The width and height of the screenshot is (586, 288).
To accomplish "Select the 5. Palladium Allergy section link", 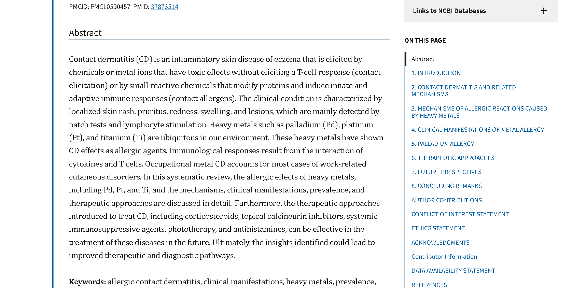I will coord(443,144).
